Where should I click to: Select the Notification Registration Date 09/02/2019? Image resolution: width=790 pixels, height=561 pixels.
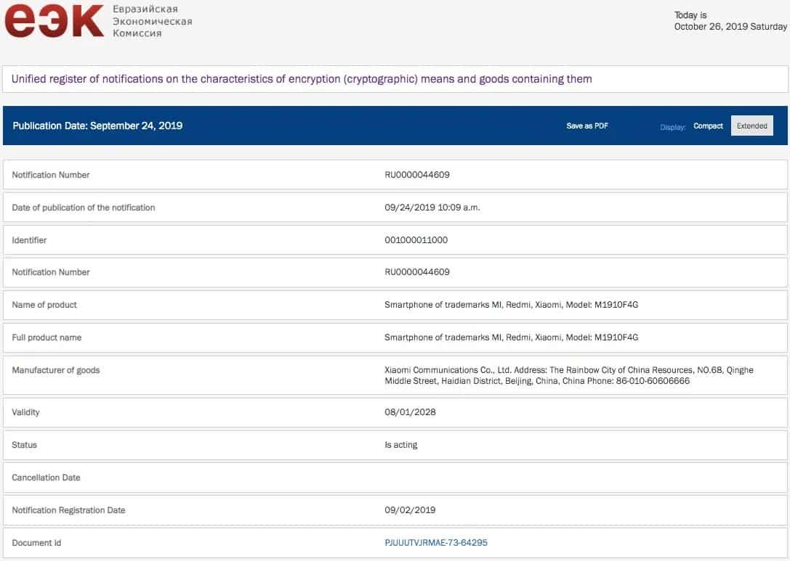pos(410,510)
